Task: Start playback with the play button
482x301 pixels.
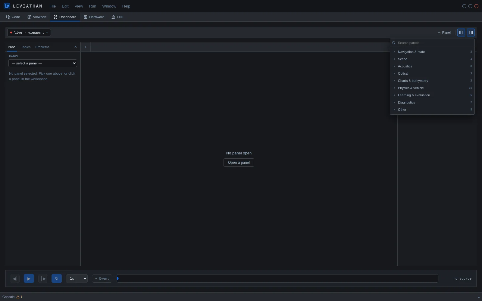Action: coord(29,278)
